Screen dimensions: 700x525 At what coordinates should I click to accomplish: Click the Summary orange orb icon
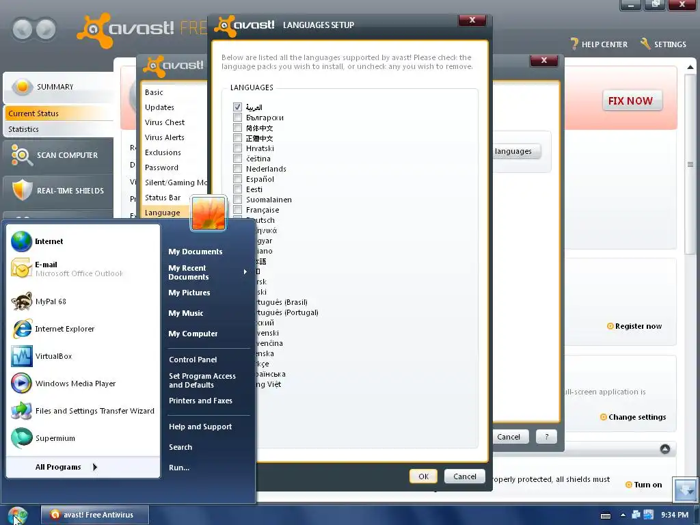[x=23, y=86]
